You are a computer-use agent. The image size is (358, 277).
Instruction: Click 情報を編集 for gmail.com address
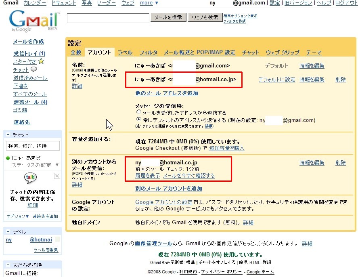click(x=312, y=66)
